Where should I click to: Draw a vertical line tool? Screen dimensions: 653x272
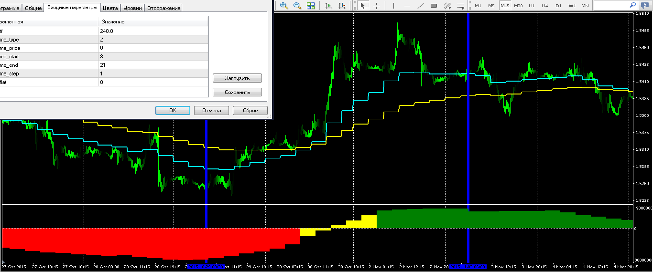(x=393, y=6)
